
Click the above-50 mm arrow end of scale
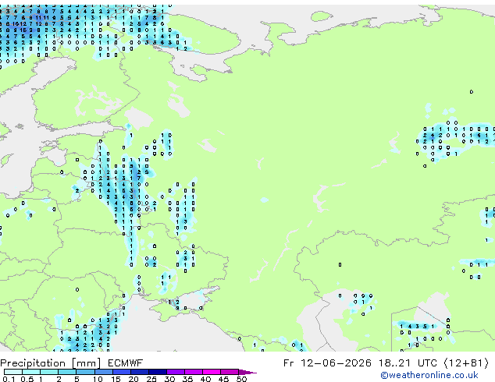(247, 372)
